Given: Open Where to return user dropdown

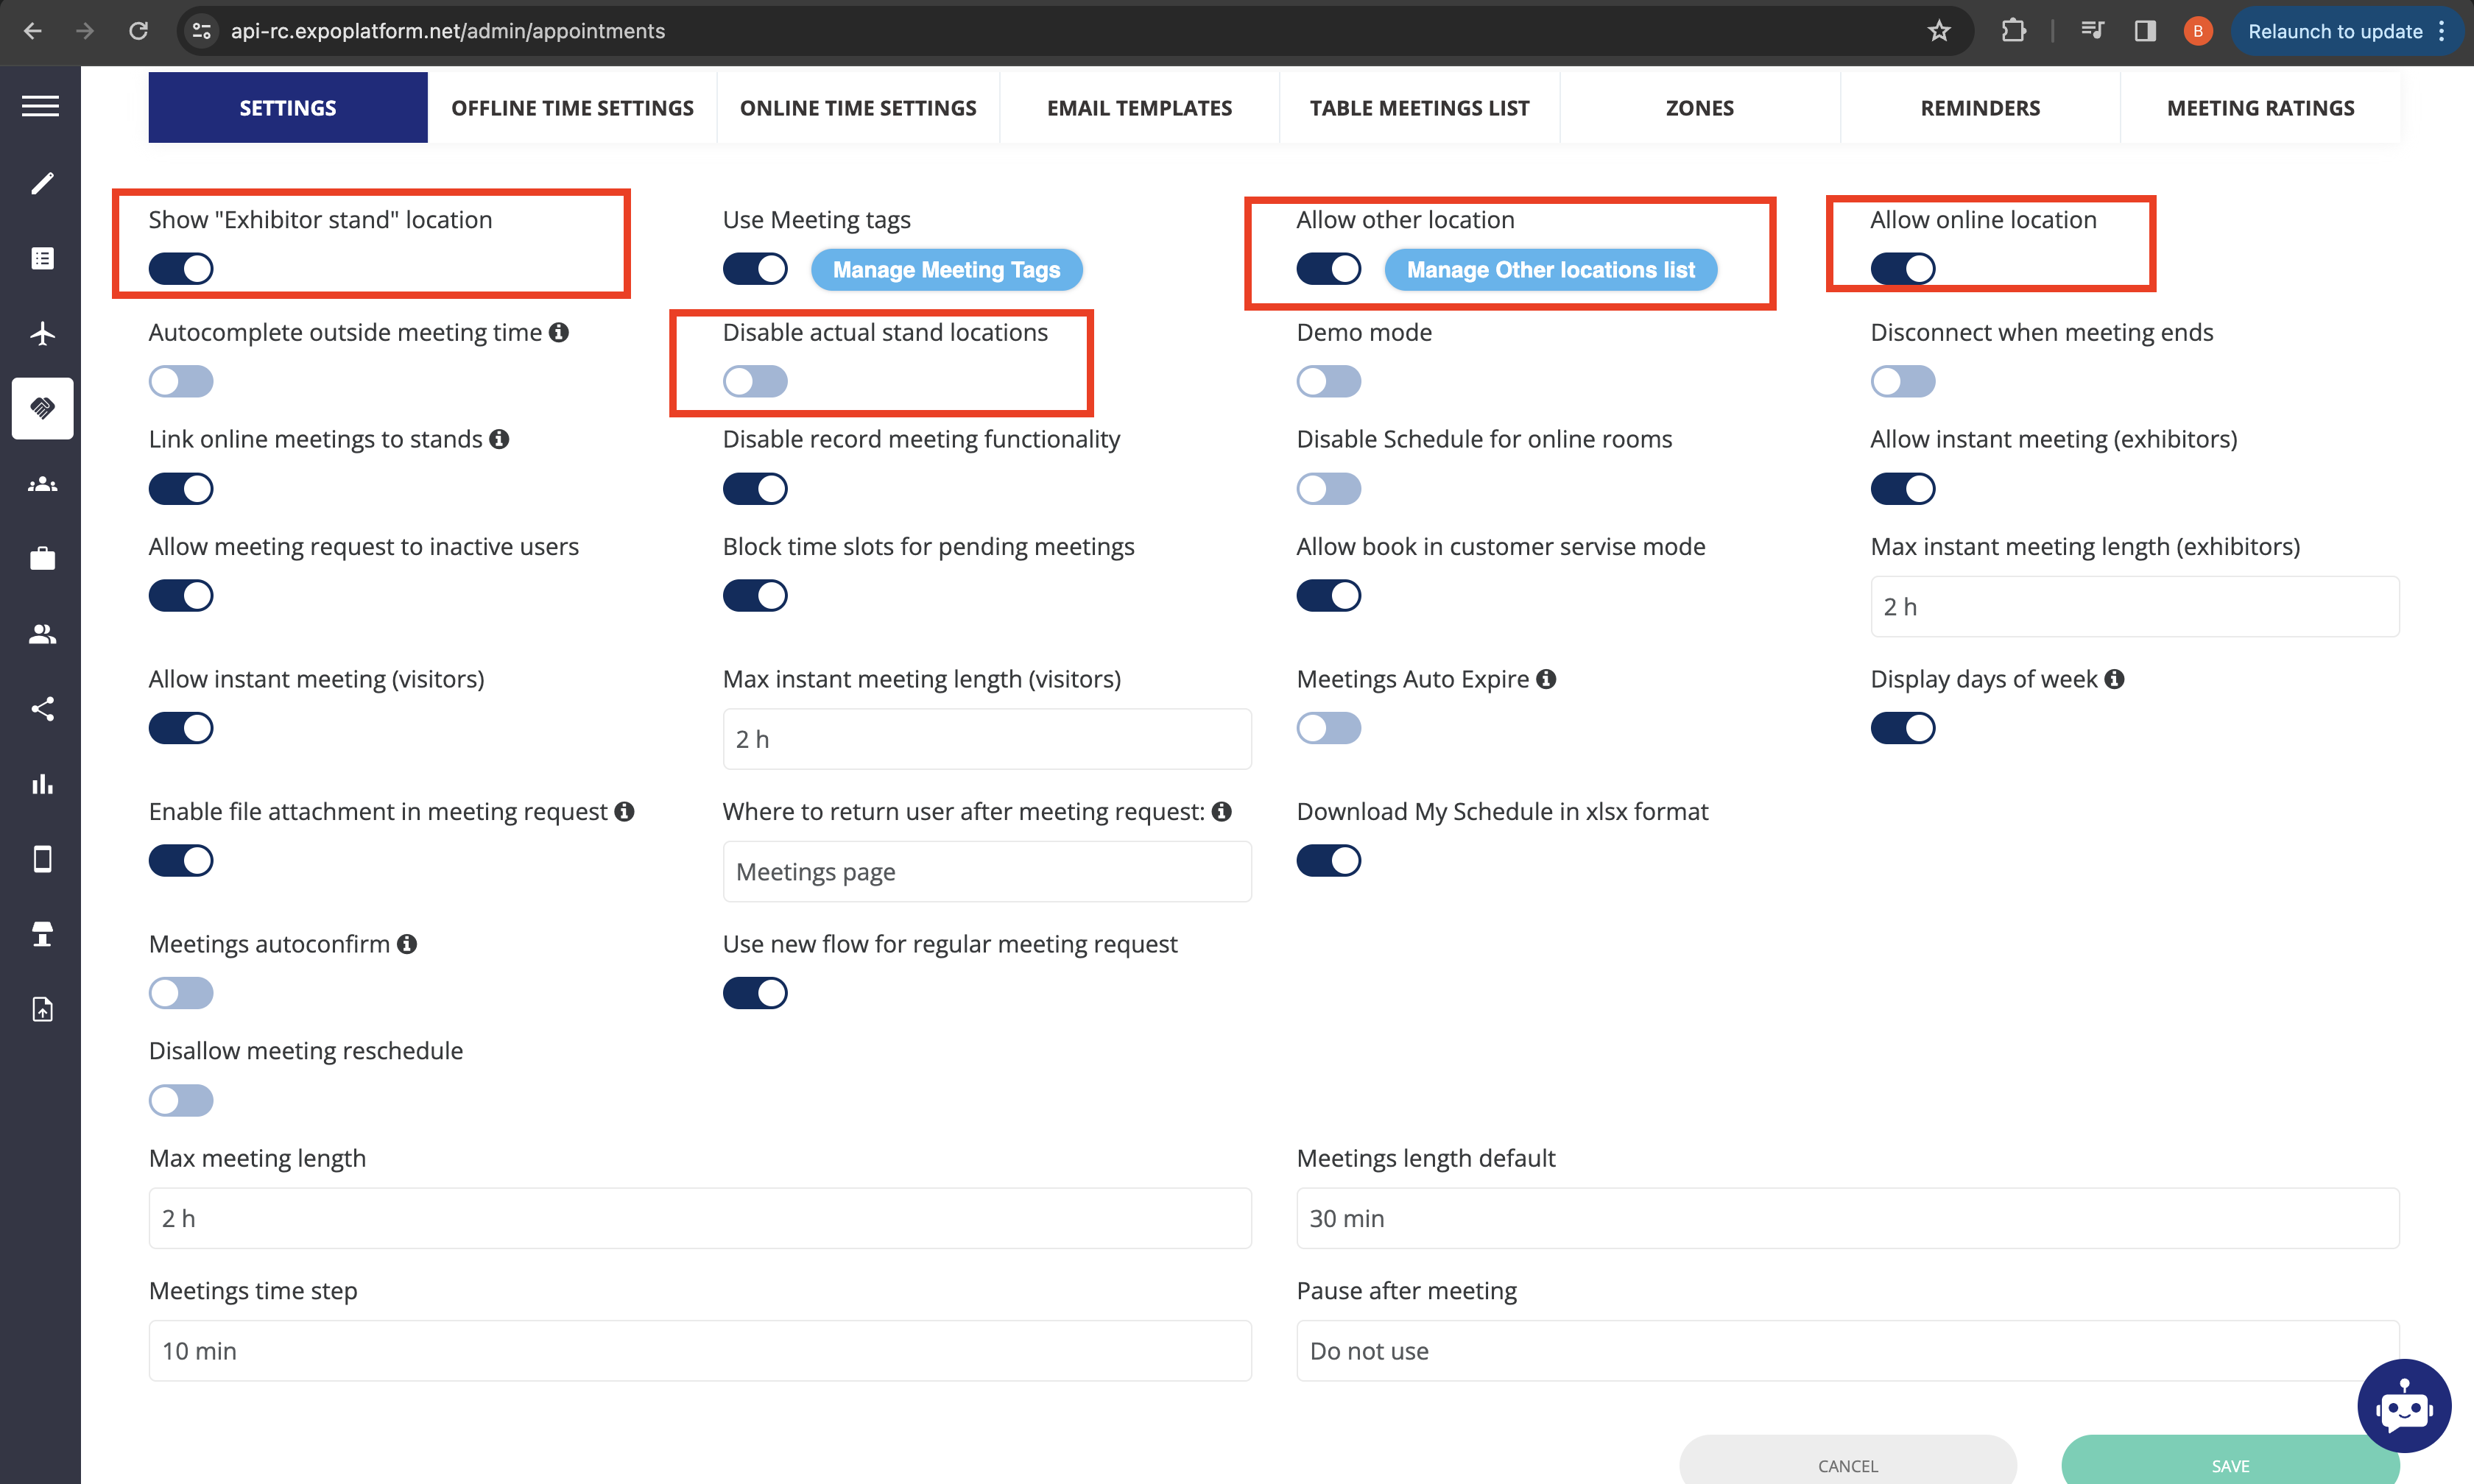Looking at the screenshot, I should (986, 872).
